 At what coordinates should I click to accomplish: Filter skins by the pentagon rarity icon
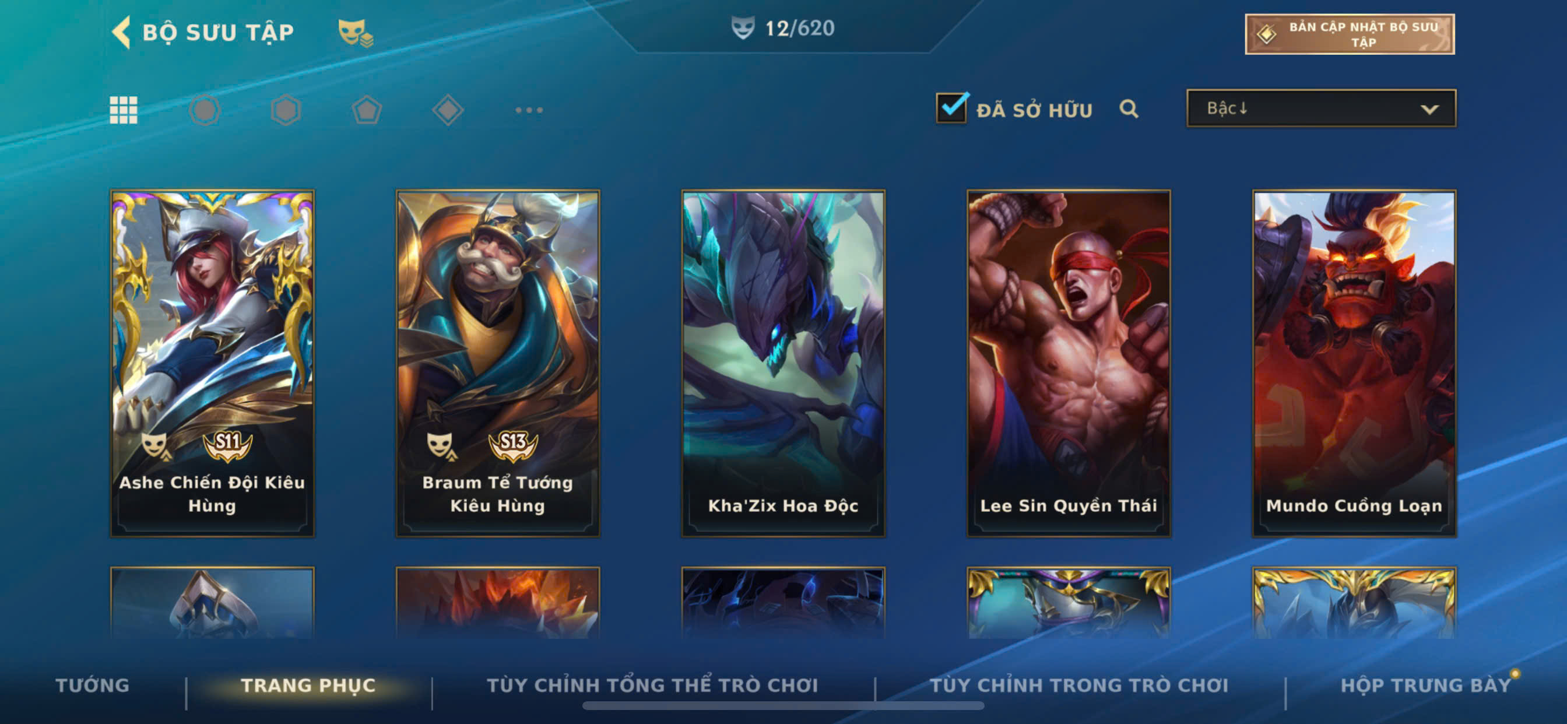coord(367,110)
